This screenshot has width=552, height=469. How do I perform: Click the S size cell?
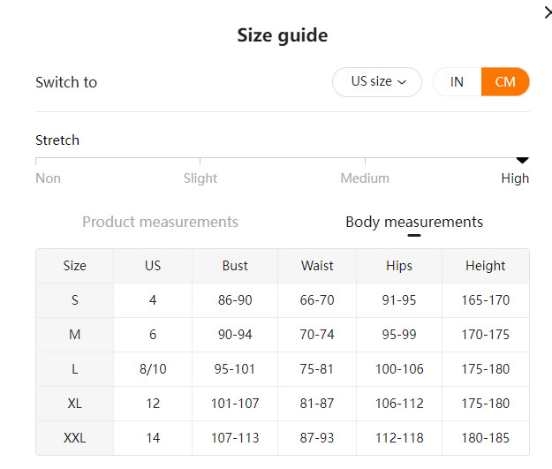pyautogui.click(x=75, y=300)
